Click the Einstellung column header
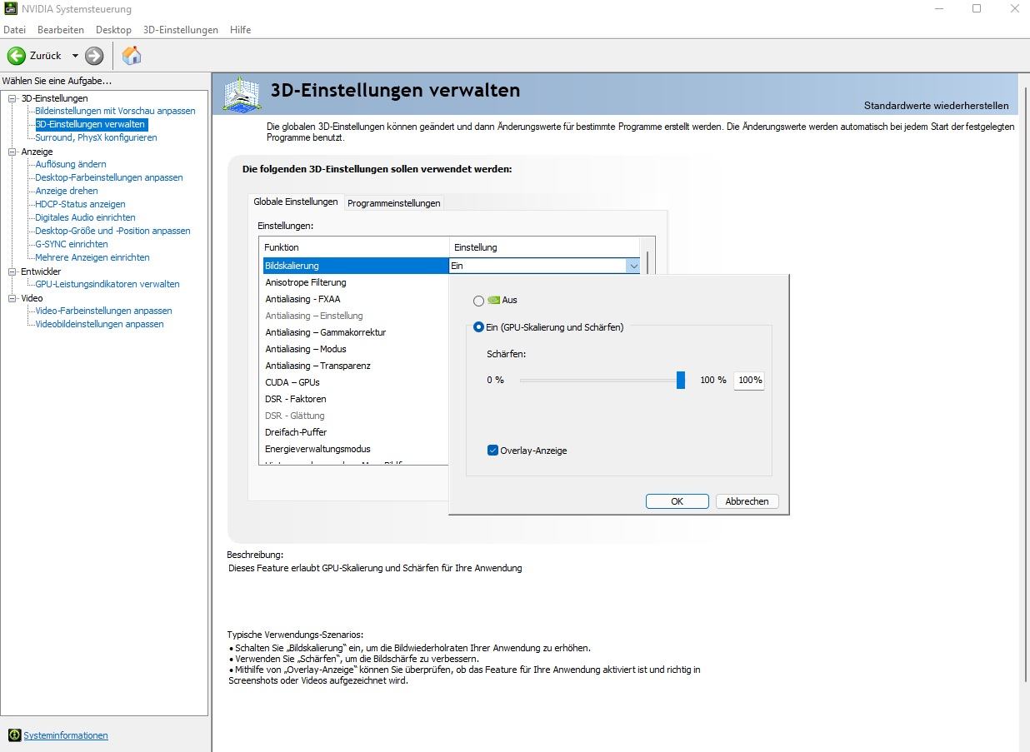The height and width of the screenshot is (752, 1030). (545, 247)
